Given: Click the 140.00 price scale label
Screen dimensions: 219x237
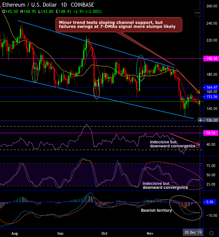Looking at the screenshot, I should tap(212, 109).
